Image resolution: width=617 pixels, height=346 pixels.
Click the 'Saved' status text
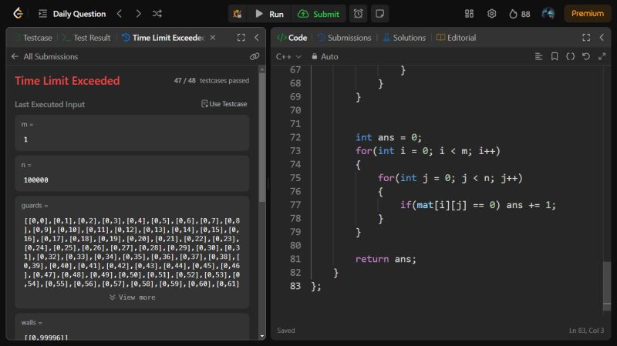tap(285, 331)
